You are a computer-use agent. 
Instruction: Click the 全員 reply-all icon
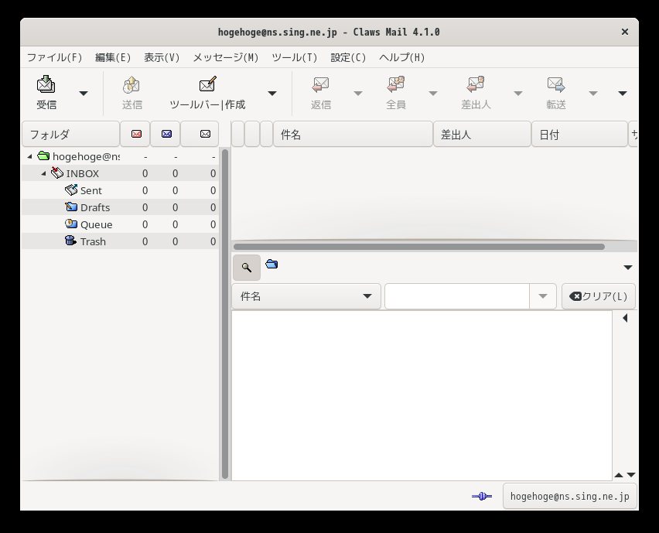pyautogui.click(x=395, y=84)
